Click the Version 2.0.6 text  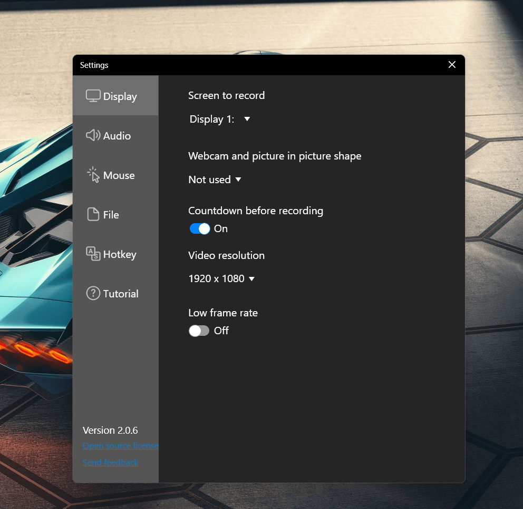tap(110, 430)
